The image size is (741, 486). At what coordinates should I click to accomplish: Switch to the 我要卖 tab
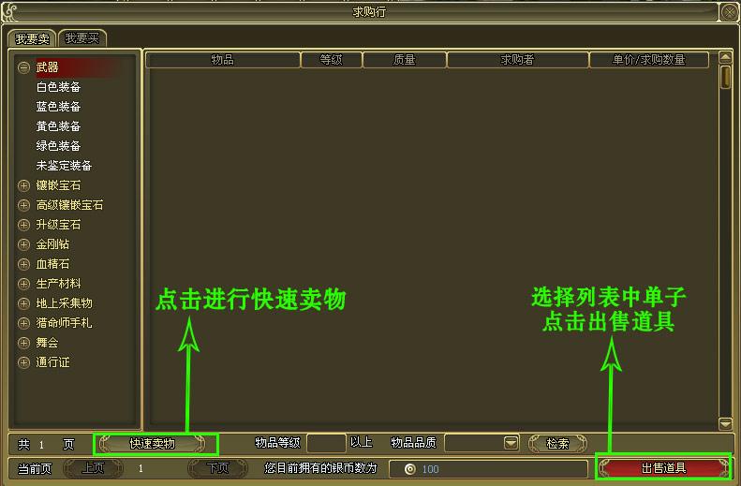(x=32, y=38)
